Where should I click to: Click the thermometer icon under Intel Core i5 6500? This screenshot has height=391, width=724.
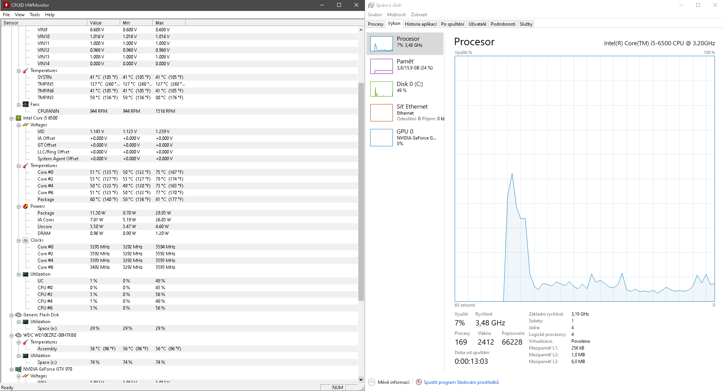[x=26, y=166]
